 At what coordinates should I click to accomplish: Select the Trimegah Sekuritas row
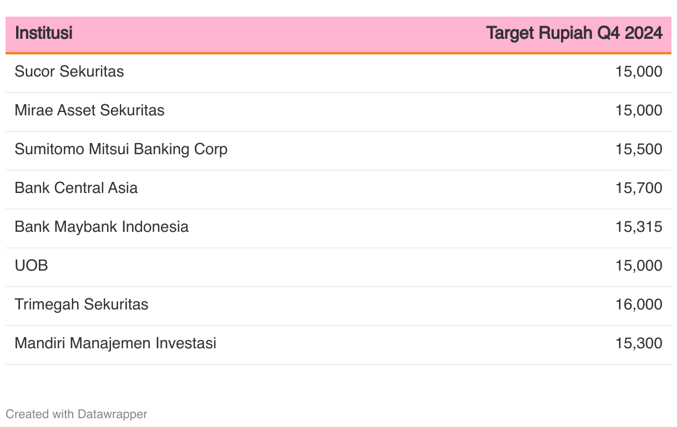coord(338,306)
